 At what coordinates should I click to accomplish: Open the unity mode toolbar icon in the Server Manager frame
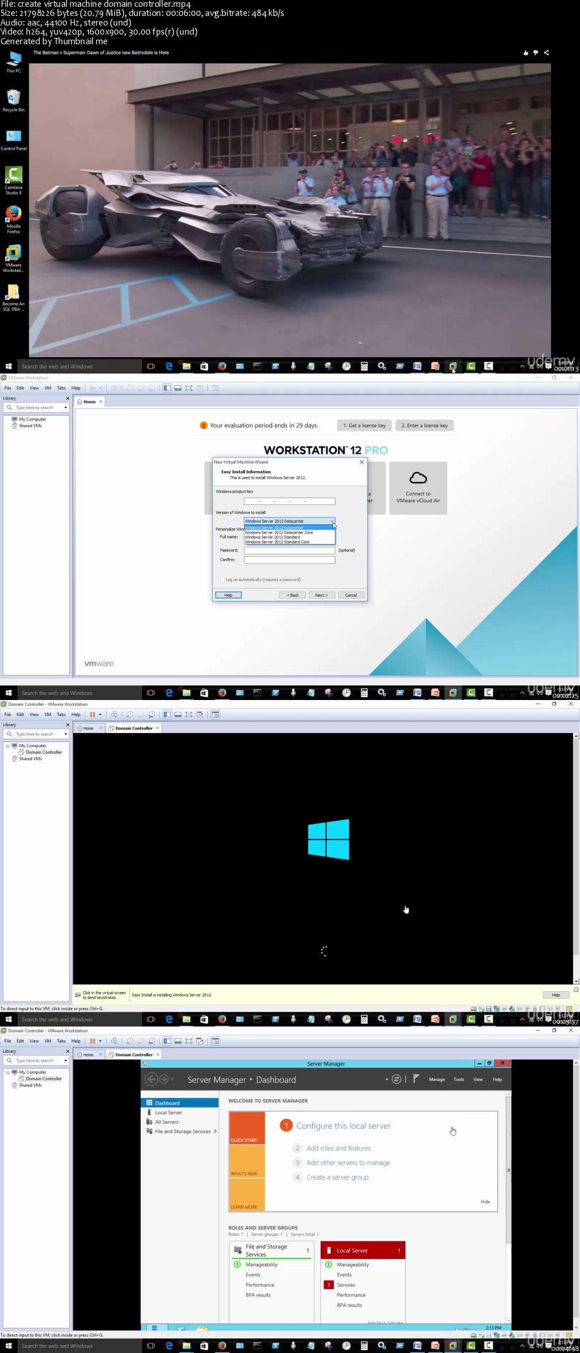199,1041
